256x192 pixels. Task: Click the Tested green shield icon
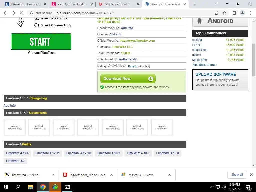point(102,87)
